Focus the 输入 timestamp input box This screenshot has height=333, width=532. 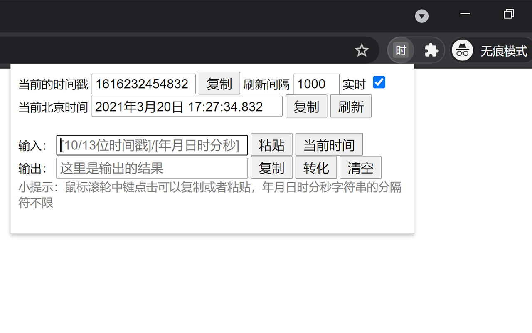point(152,145)
